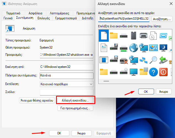Select the blank document icon

click(104, 36)
